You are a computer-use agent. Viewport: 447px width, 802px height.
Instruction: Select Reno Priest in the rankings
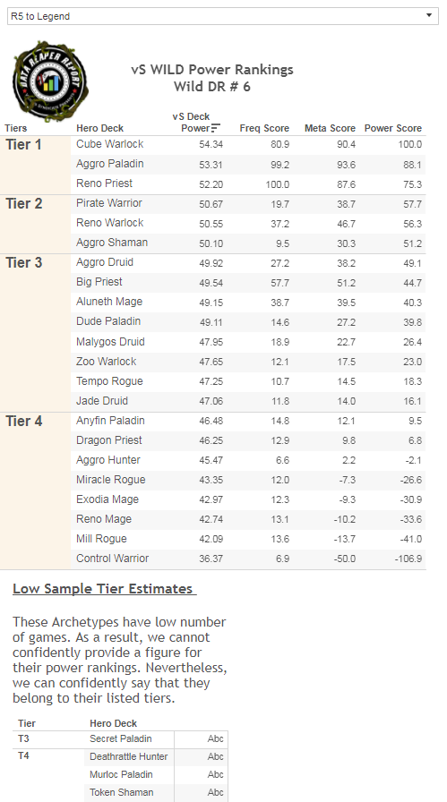tap(104, 183)
